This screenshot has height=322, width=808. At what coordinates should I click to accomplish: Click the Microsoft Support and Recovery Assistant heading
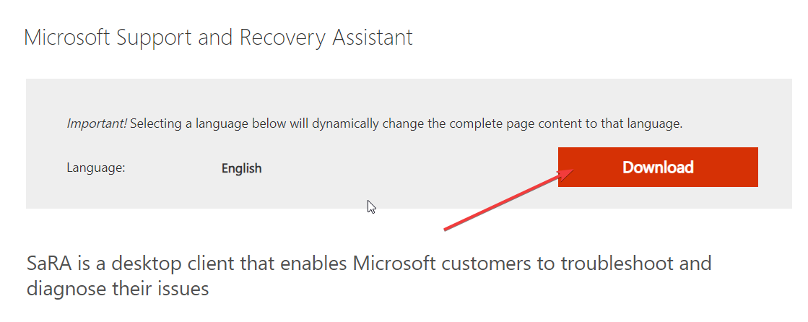pyautogui.click(x=218, y=38)
